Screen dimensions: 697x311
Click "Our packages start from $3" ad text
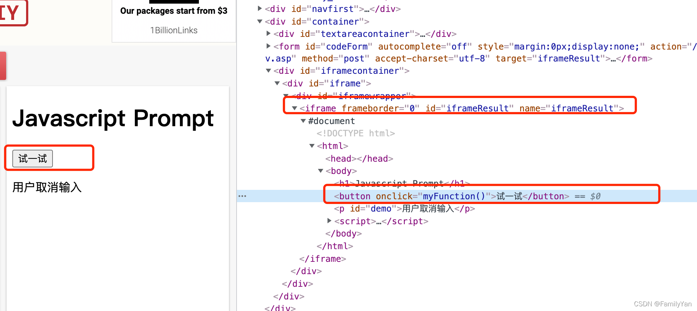(174, 11)
